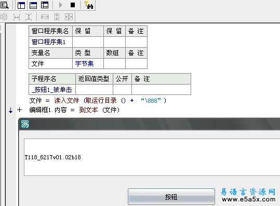Click the vertical center align icon

point(4,17)
